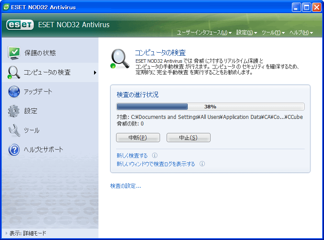Image resolution: width=324 pixels, height=240 pixels.
Task: Stop the scan with 中止(S)
Action: coord(189,137)
